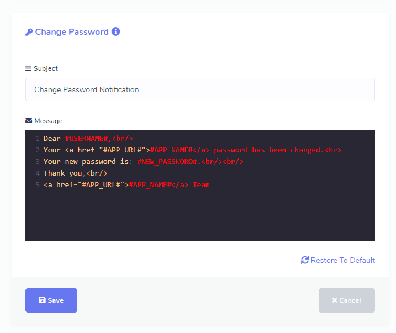Click the key icon in the header
This screenshot has height=333, width=396.
29,32
